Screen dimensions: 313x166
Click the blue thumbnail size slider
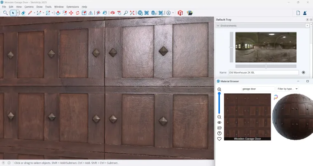pos(219,103)
